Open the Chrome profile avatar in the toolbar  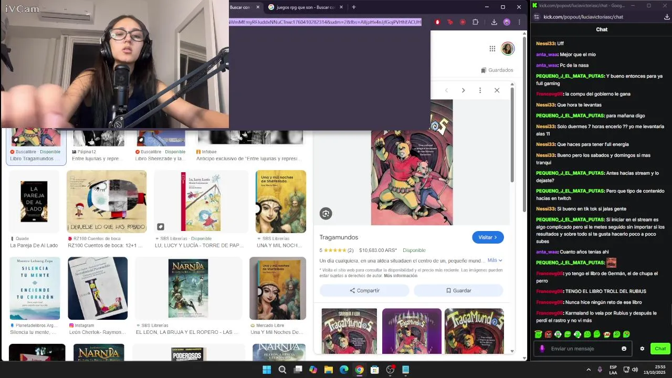507,22
